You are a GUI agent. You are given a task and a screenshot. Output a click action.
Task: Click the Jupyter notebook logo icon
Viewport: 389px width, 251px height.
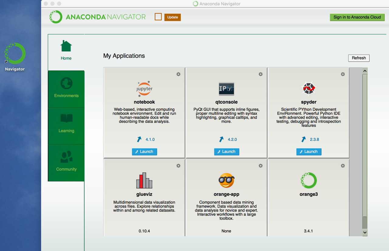144,88
